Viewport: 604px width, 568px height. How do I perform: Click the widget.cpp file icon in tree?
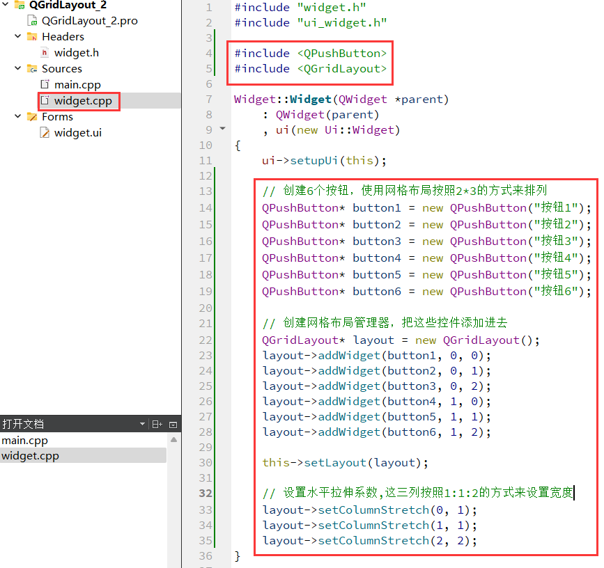45,100
